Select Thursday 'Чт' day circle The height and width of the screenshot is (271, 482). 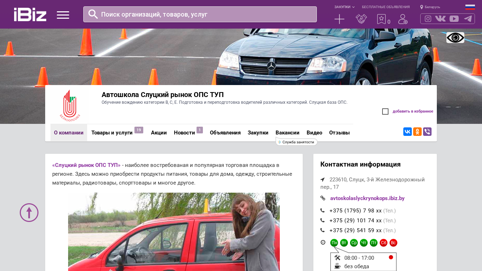[364, 243]
